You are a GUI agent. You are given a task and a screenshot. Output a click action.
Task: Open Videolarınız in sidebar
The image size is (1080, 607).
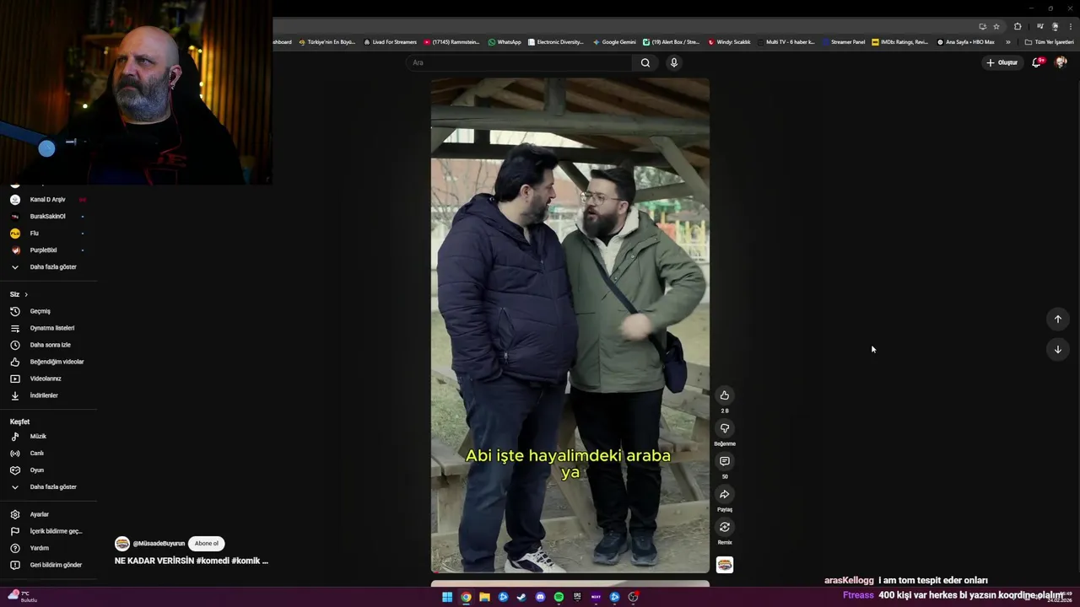click(49, 379)
